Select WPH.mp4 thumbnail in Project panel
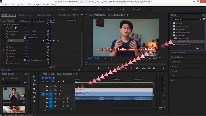The image size is (206, 116). [x=14, y=93]
